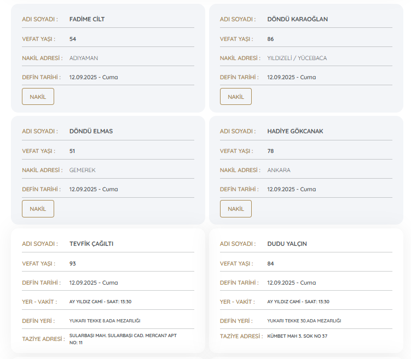Viewport: 411px width, 359px height.
Task: Click the name Tevfik Çağıltı
Action: pyautogui.click(x=91, y=244)
